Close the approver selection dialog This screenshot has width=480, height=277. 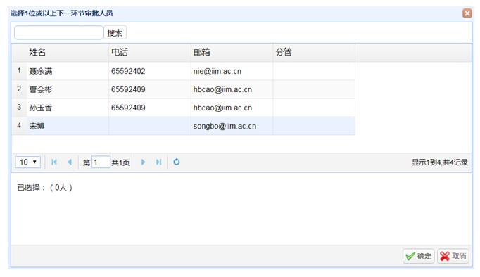pyautogui.click(x=467, y=13)
